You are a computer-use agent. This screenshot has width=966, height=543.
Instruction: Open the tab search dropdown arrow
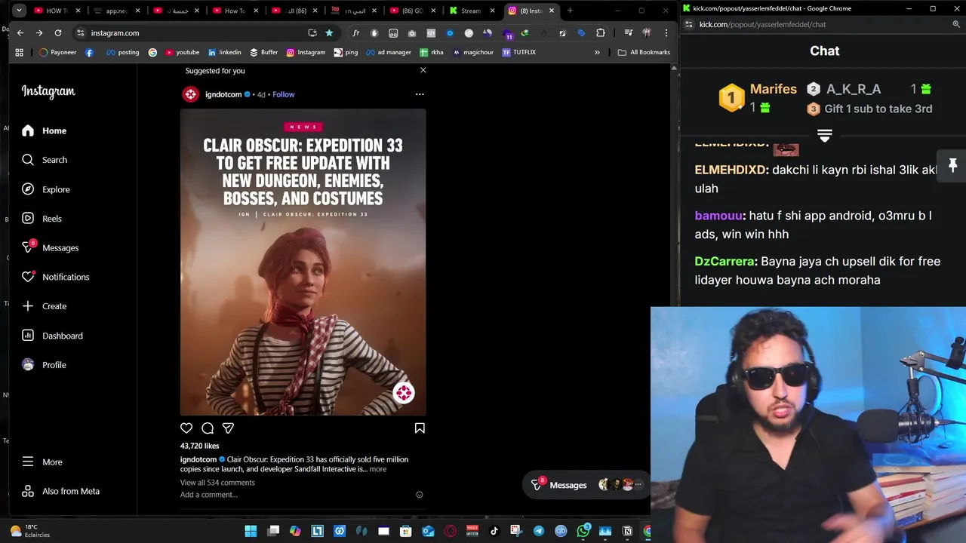tap(19, 11)
